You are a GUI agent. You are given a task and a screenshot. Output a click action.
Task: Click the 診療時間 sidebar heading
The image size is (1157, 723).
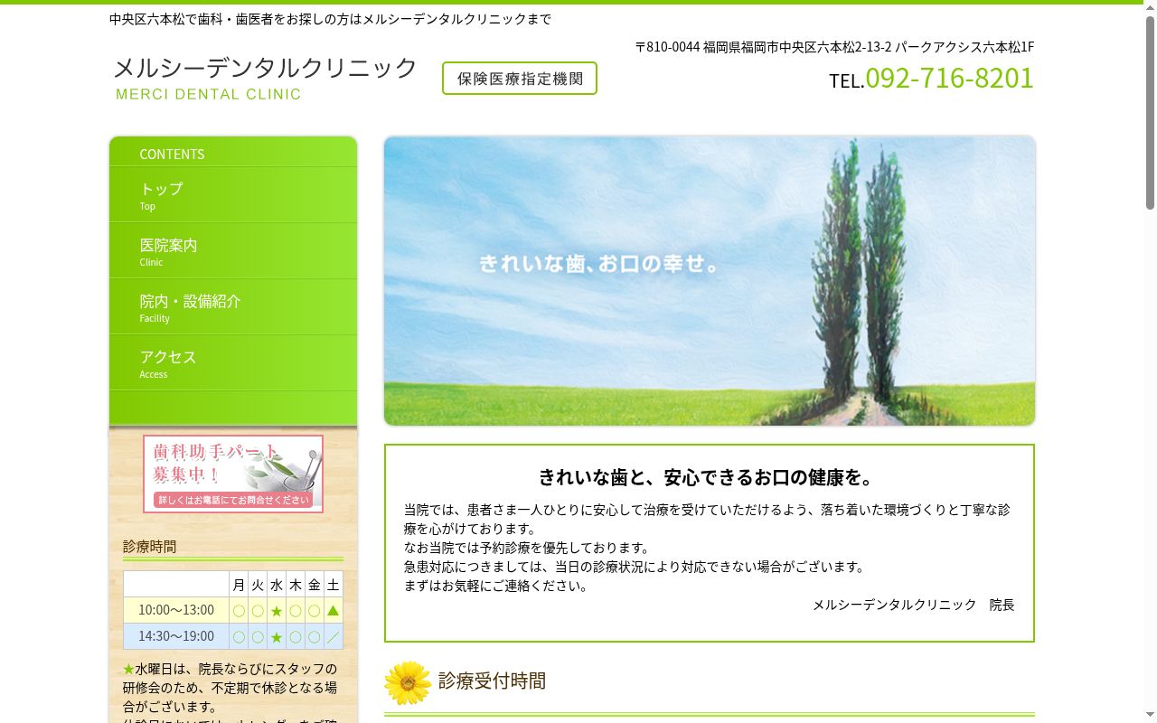150,547
